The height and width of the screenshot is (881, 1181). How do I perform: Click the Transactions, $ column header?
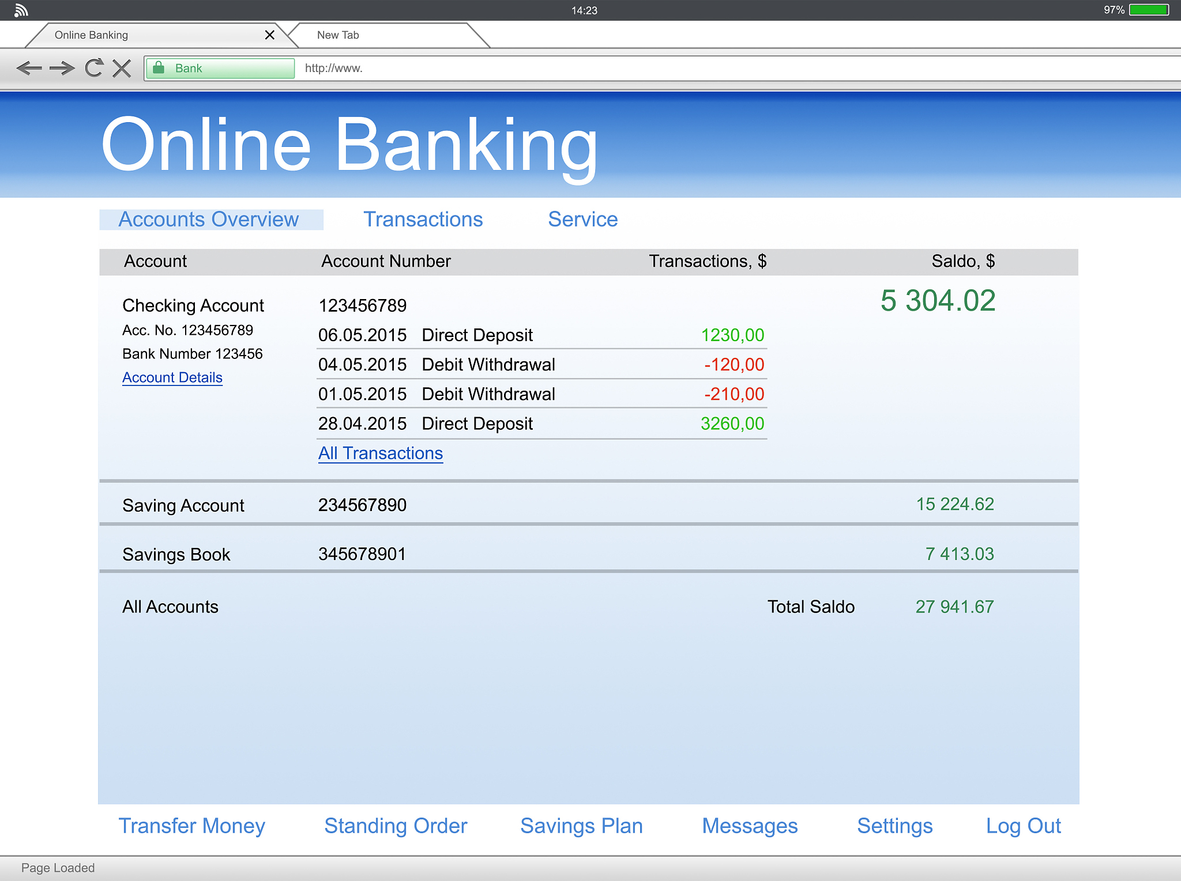coord(708,261)
